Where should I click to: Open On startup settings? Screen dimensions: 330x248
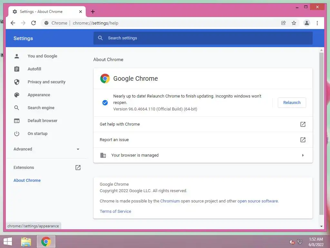click(37, 133)
